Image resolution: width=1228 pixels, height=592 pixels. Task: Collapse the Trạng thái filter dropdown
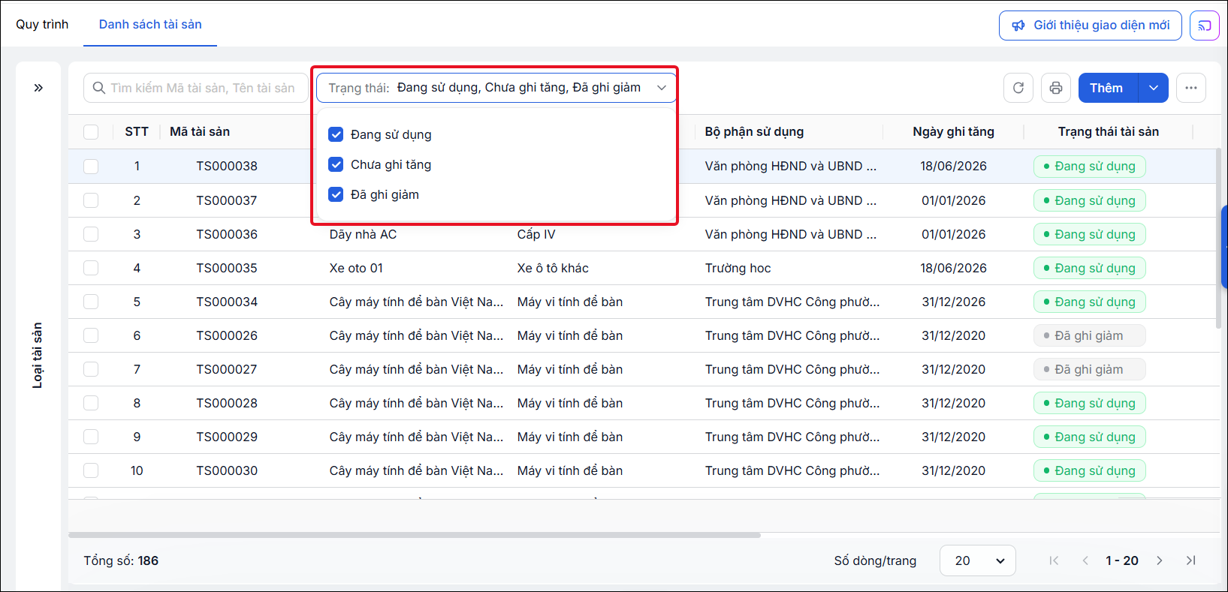click(x=662, y=88)
